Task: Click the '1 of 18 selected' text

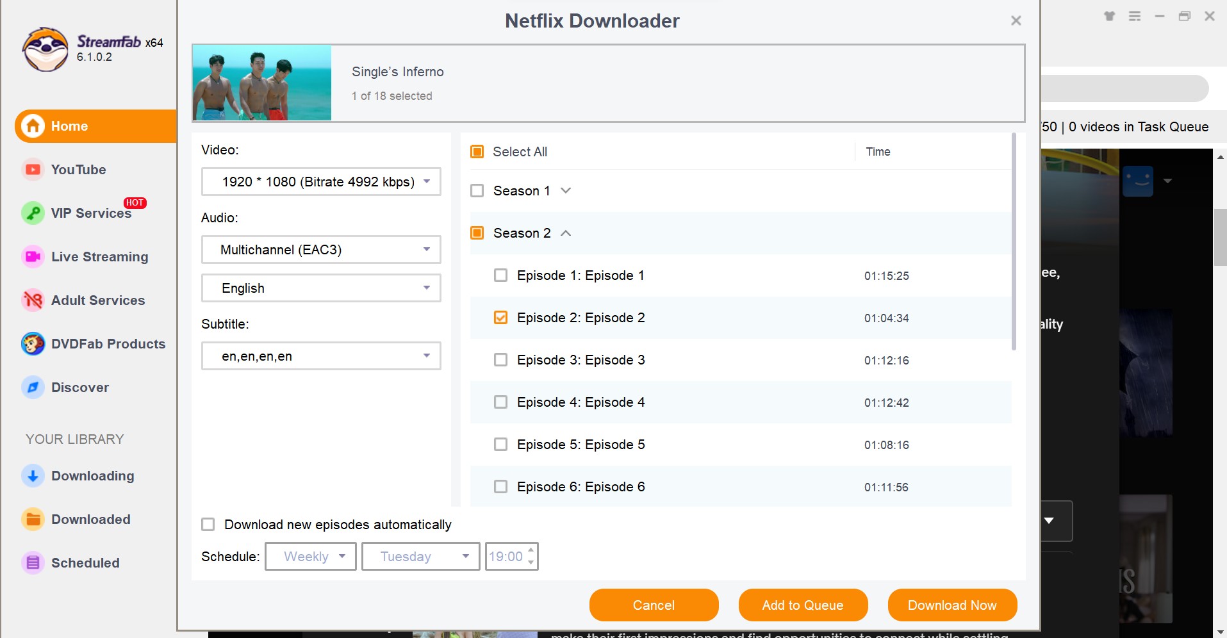Action: [x=391, y=96]
